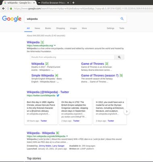This screenshot has height=162, width=153.
Task: Open the Wikipedia - Wikipedia result link
Action: point(41,133)
